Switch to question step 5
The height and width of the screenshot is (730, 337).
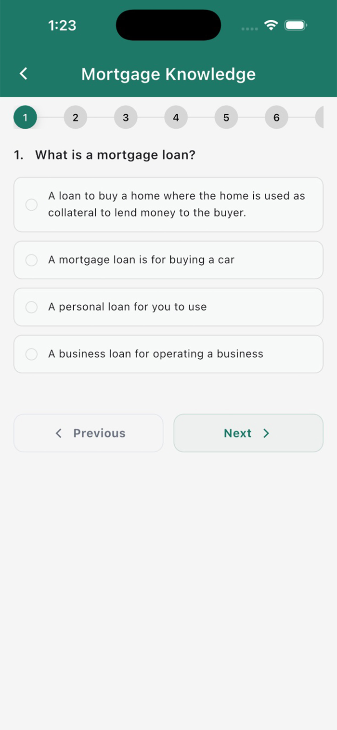[x=226, y=117]
